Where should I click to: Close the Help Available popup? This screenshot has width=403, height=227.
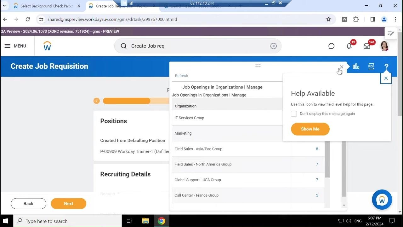386,79
